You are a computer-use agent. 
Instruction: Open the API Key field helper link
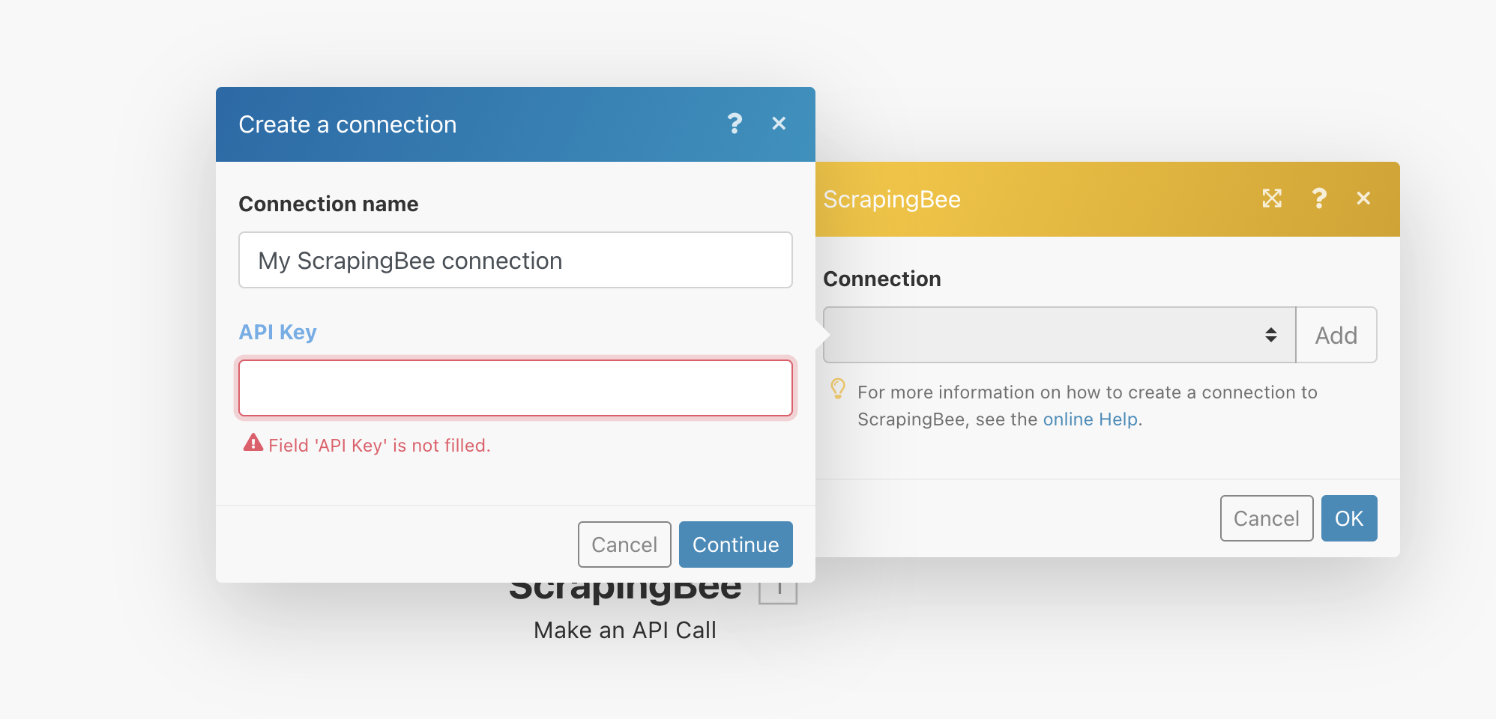click(x=277, y=332)
